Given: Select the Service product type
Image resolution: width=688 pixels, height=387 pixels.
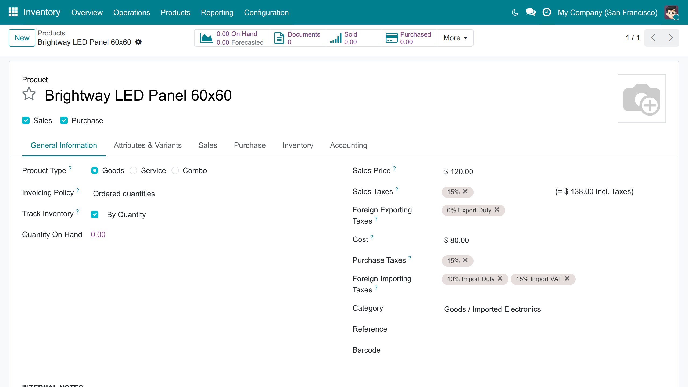Looking at the screenshot, I should pos(133,170).
